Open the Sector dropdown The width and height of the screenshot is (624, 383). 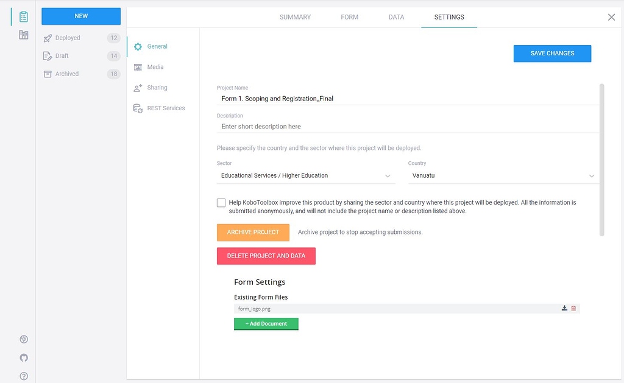click(x=388, y=175)
